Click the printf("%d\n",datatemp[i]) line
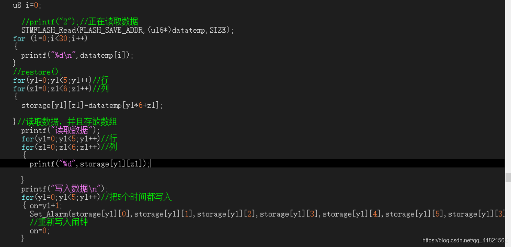511x247 pixels. (x=77, y=55)
